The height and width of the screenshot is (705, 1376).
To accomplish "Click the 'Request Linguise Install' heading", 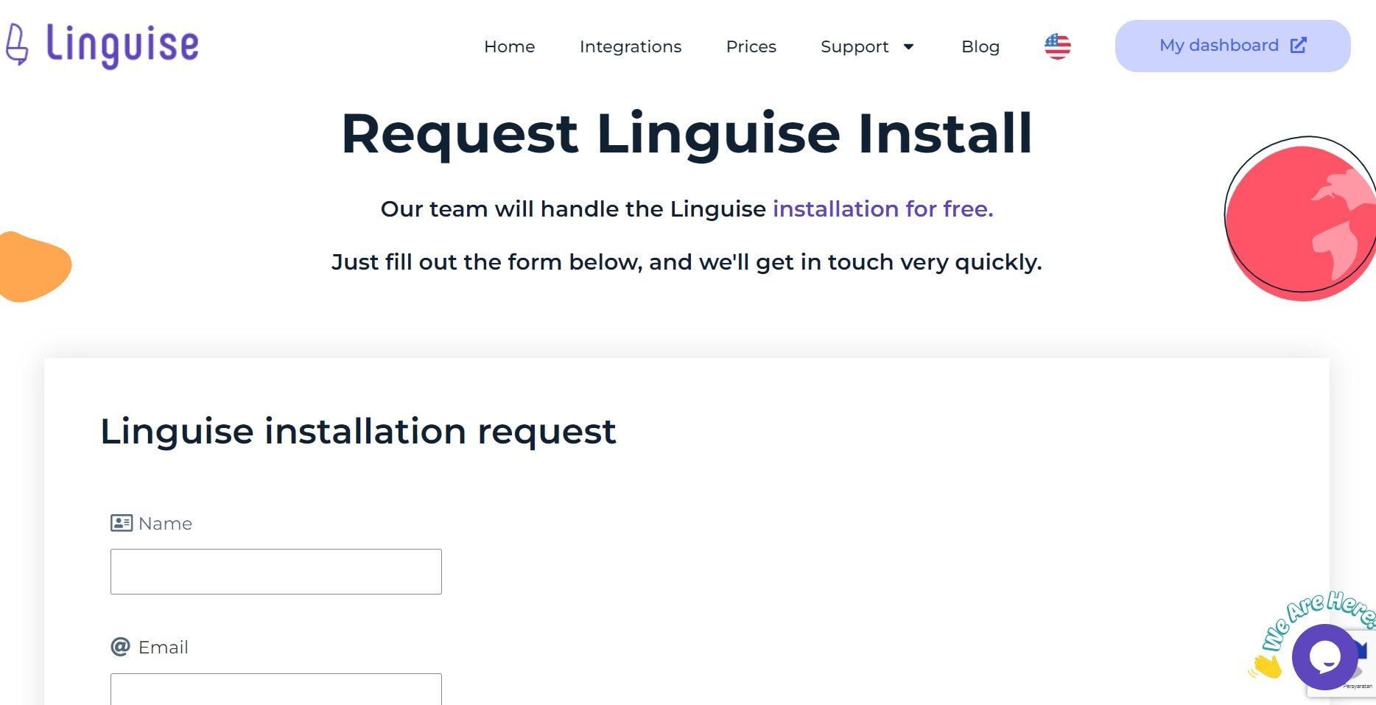I will click(x=687, y=133).
